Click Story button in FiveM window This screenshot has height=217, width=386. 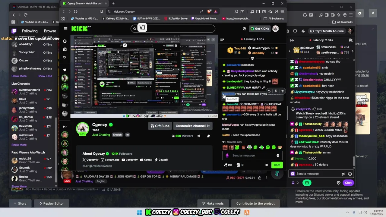(20, 203)
